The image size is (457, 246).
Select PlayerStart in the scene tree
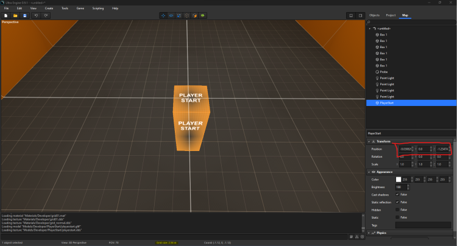click(x=387, y=103)
